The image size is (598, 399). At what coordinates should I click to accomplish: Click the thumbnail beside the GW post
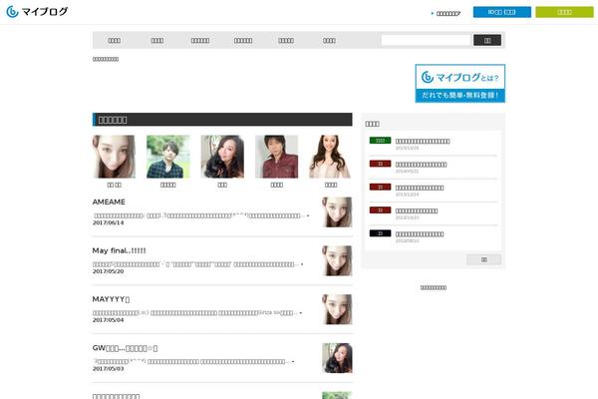coord(337,358)
